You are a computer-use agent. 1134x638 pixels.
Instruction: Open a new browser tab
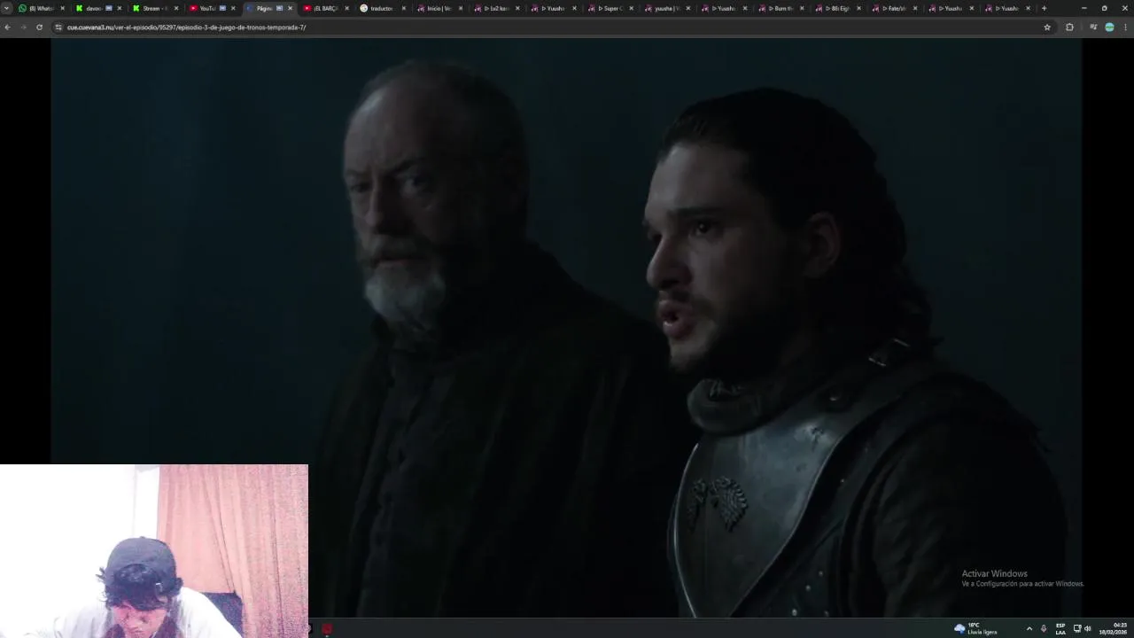[1044, 8]
